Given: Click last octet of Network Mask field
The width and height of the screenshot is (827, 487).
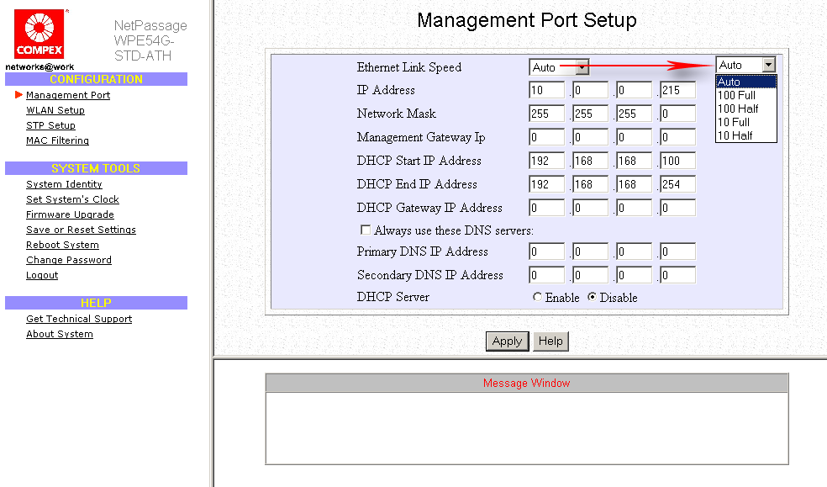Looking at the screenshot, I should pyautogui.click(x=677, y=114).
